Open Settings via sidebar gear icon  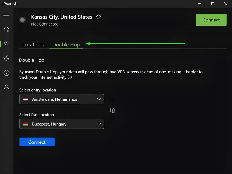point(6,58)
